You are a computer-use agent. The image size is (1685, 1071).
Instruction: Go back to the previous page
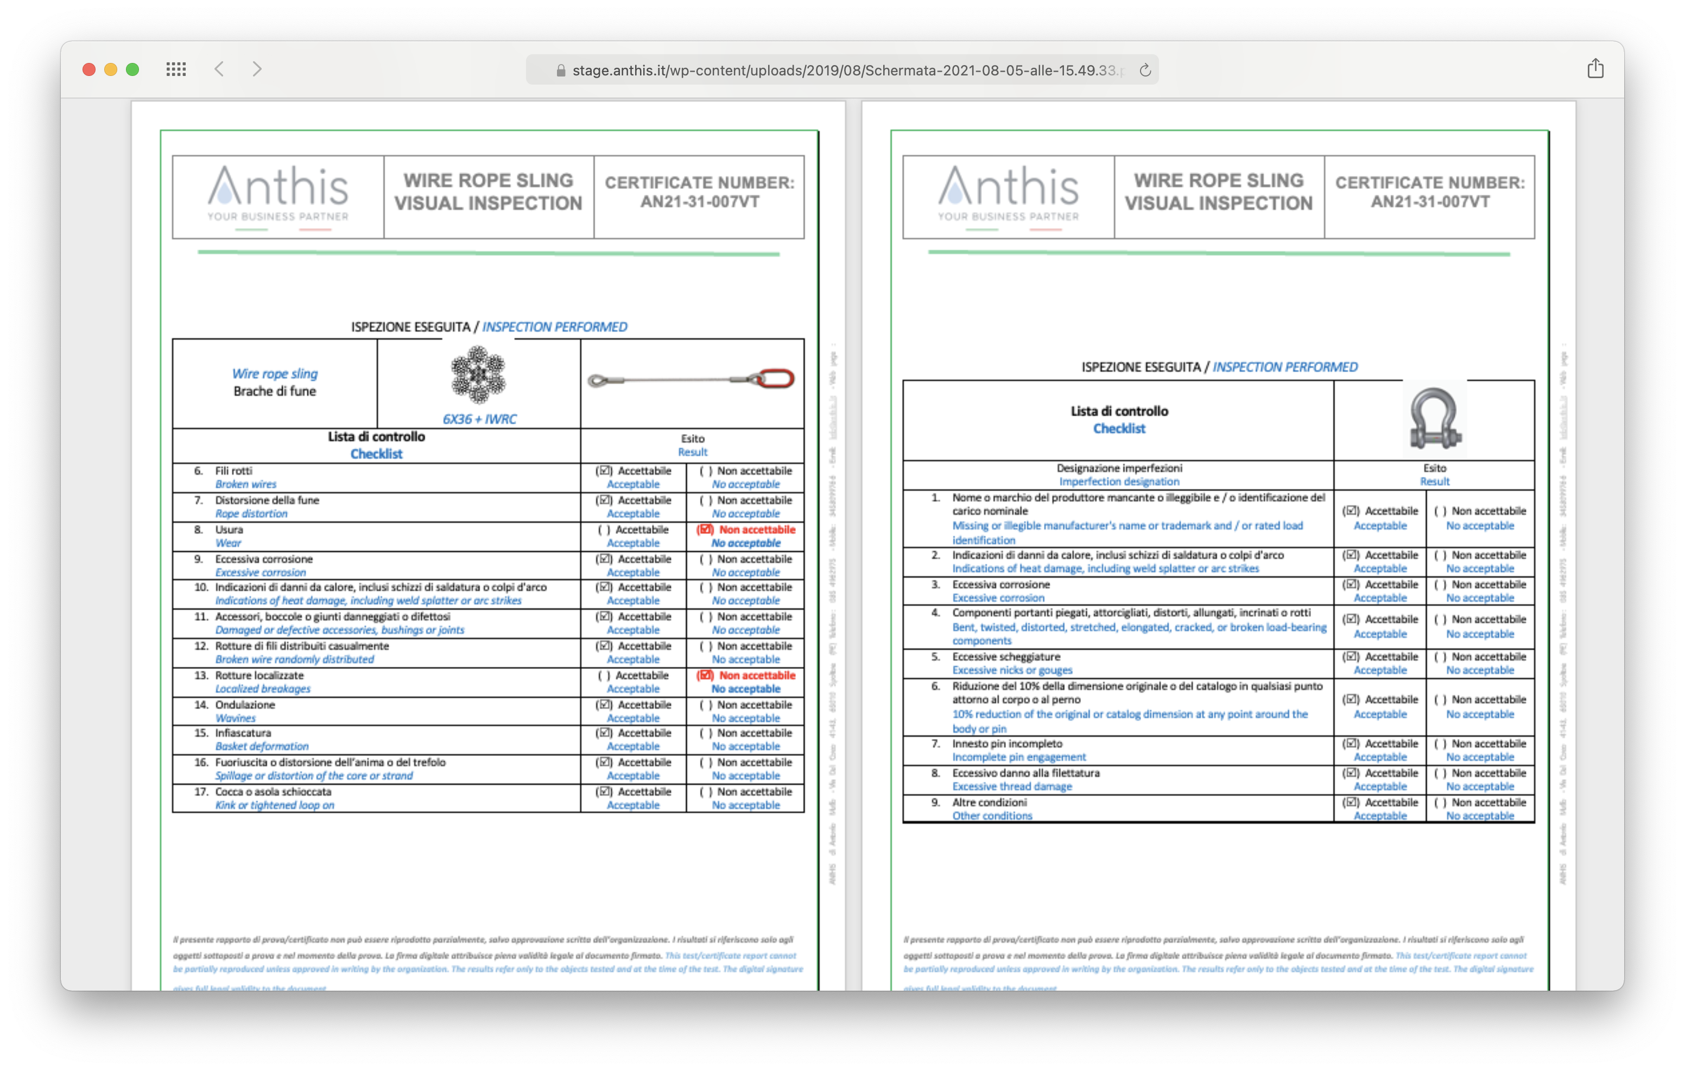[220, 69]
